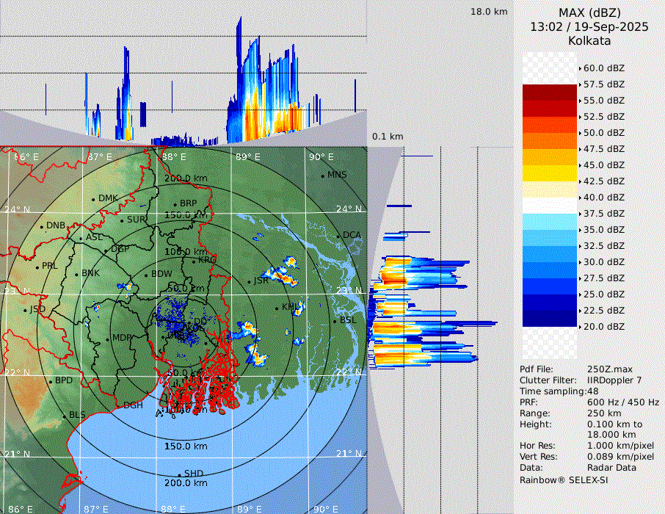Click the 18.0 km height label
665x514 pixels.
[x=489, y=12]
